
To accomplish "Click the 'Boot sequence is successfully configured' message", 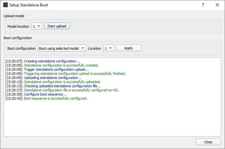I will tap(56, 98).
